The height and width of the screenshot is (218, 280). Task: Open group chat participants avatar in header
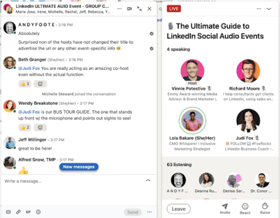click(x=8, y=9)
